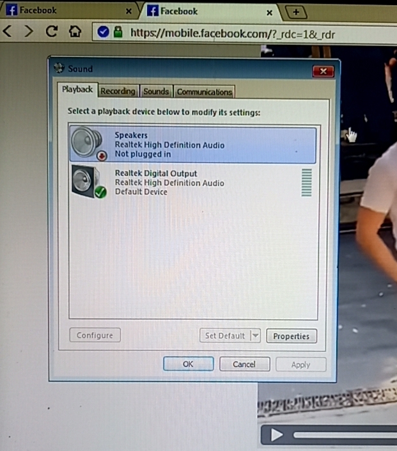
Task: Select the Speakers playback device row
Action: 193,145
